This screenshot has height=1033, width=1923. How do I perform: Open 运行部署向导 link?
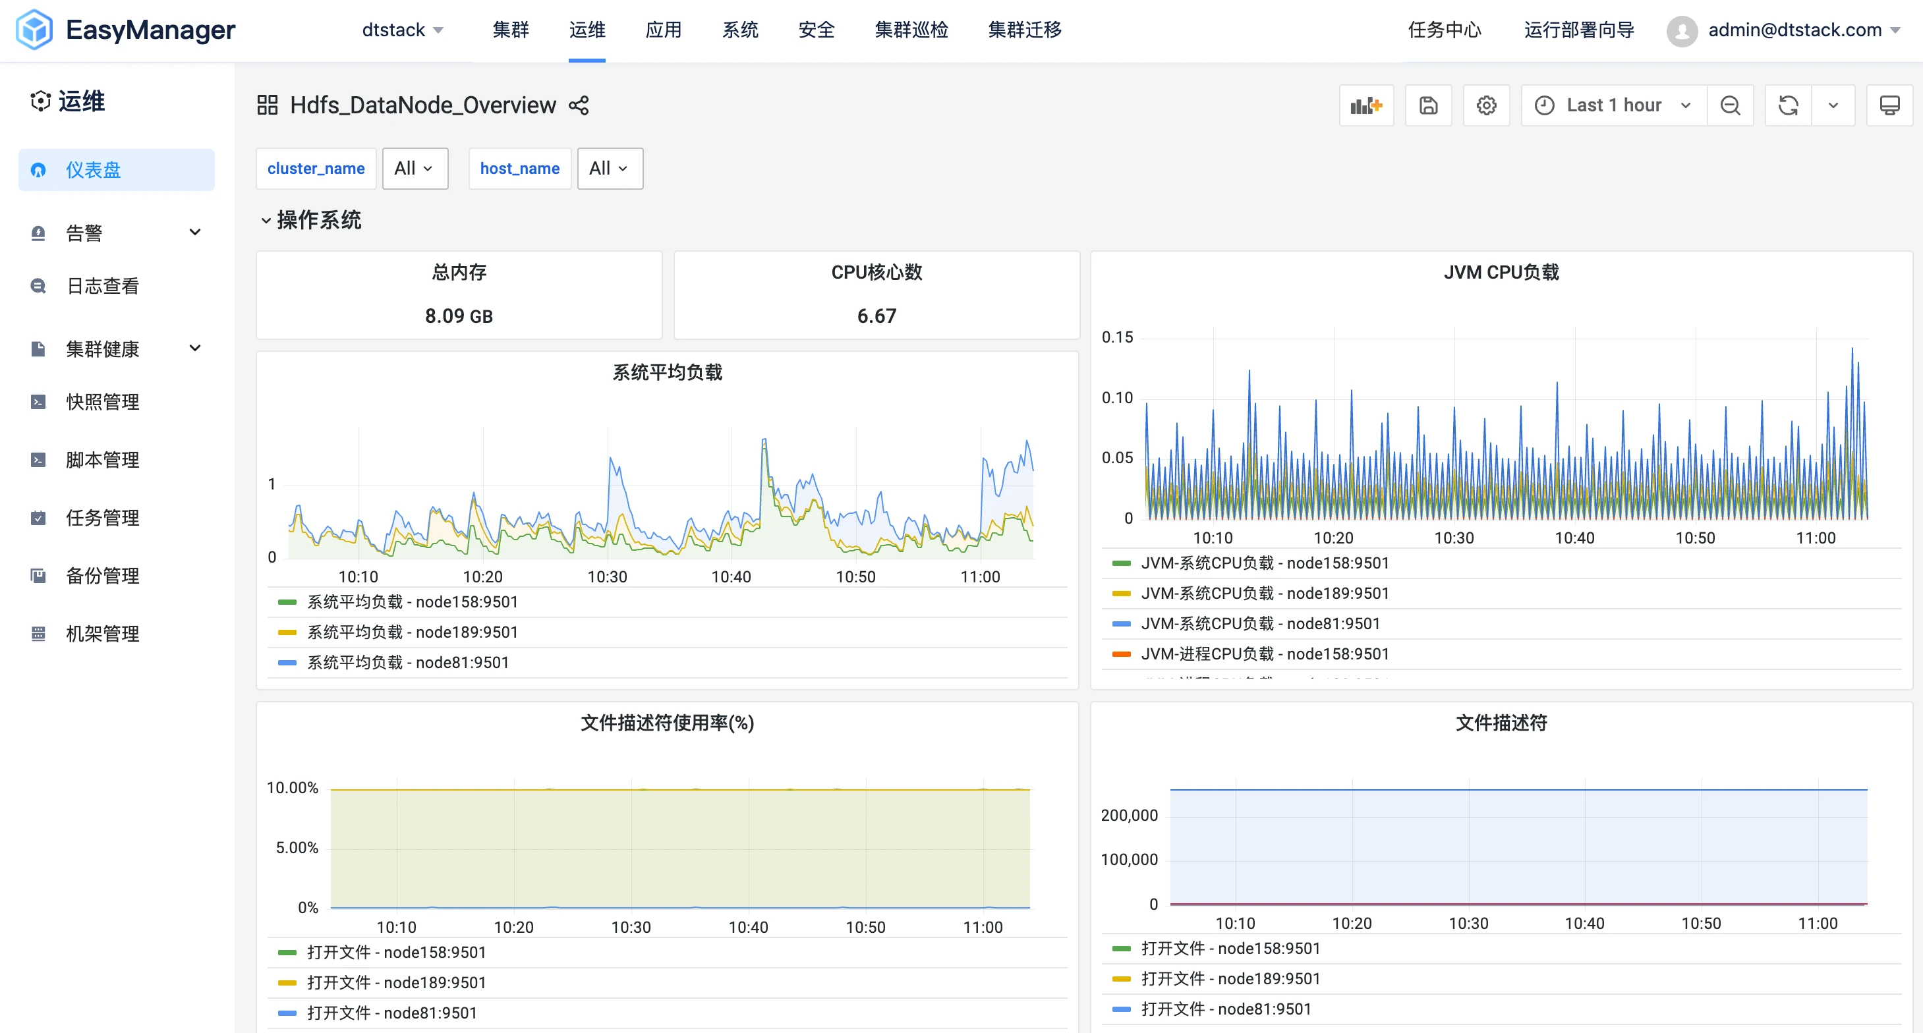coord(1580,30)
